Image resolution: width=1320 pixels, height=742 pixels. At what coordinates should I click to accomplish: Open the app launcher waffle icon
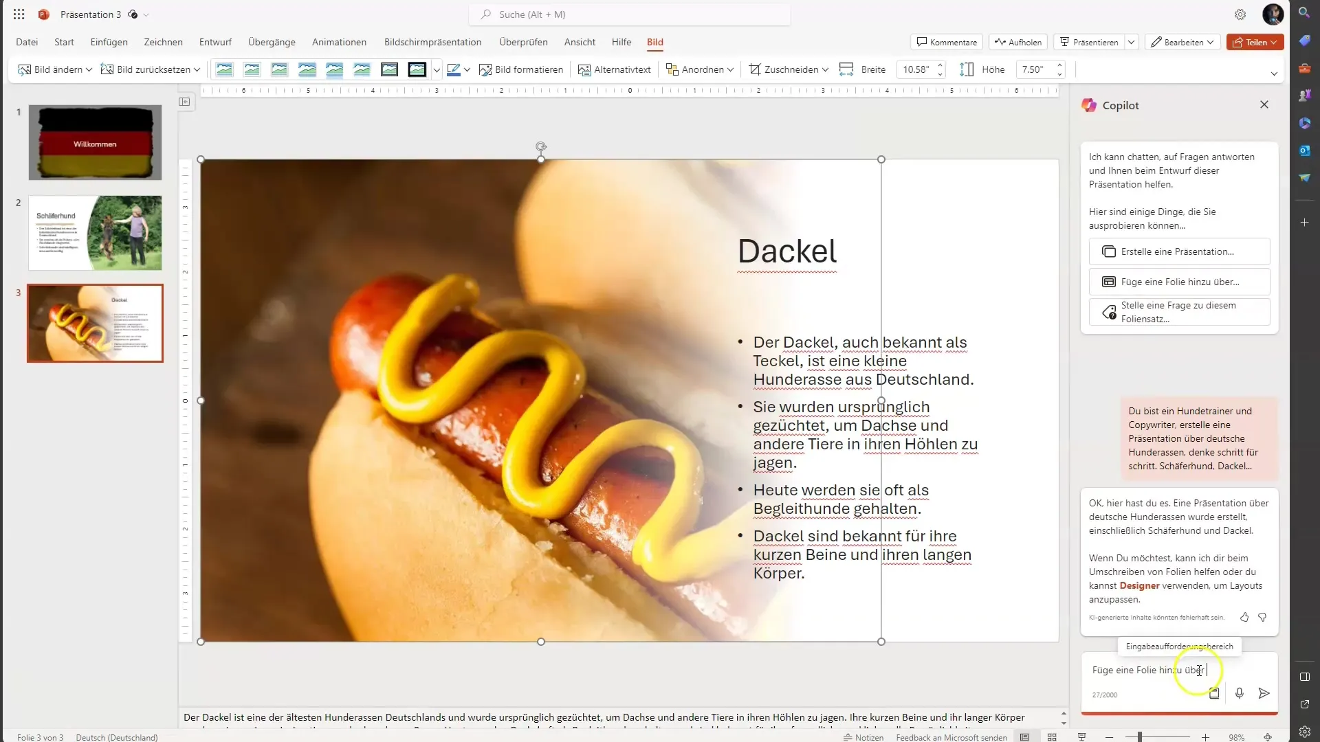pos(19,14)
